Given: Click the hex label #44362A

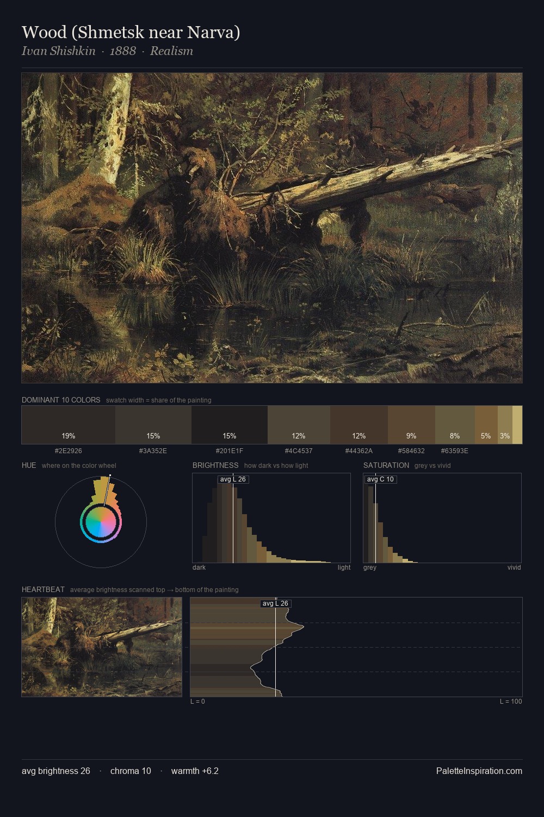Looking at the screenshot, I should [x=359, y=451].
